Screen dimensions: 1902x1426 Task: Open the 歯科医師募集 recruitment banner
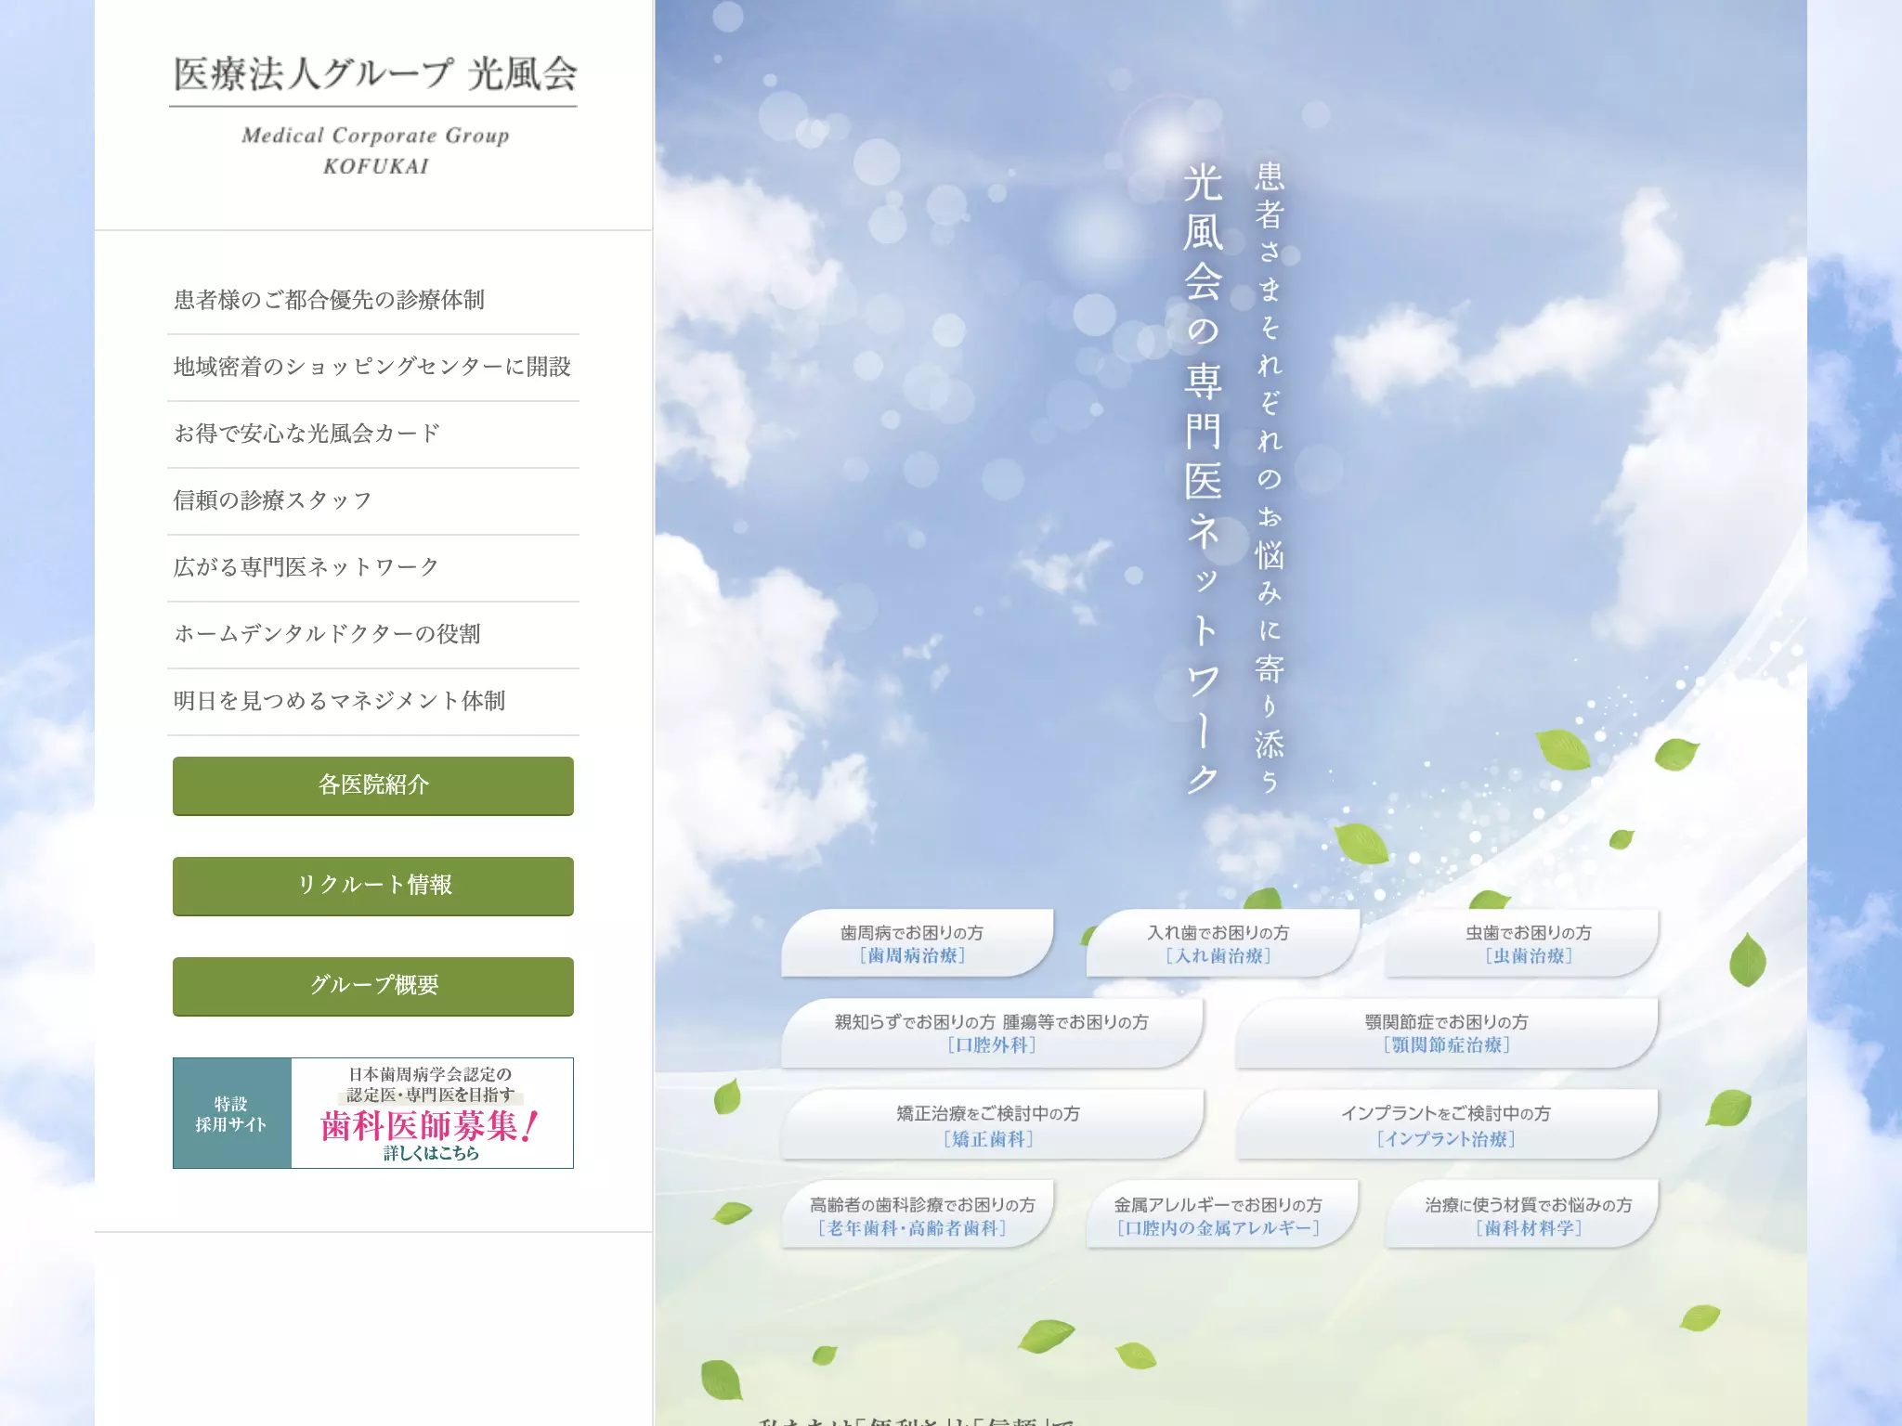pyautogui.click(x=373, y=1113)
